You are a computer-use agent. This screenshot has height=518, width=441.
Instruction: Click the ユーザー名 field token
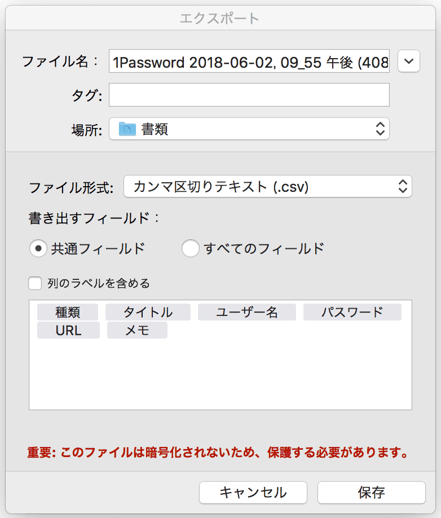[247, 312]
